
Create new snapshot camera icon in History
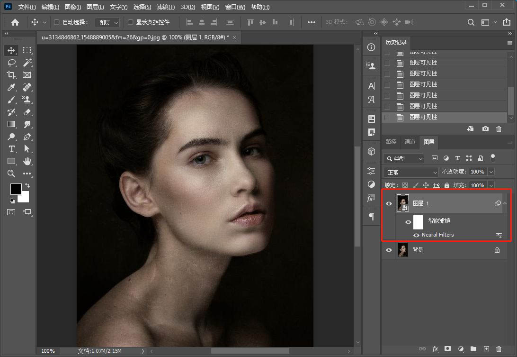pos(485,128)
